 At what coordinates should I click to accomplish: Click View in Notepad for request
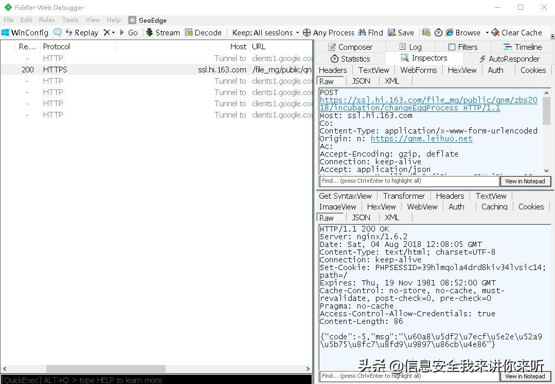pos(525,181)
